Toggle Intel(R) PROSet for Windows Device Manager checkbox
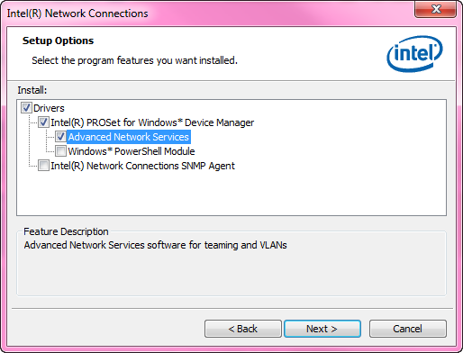This screenshot has height=353, width=463. (43, 122)
